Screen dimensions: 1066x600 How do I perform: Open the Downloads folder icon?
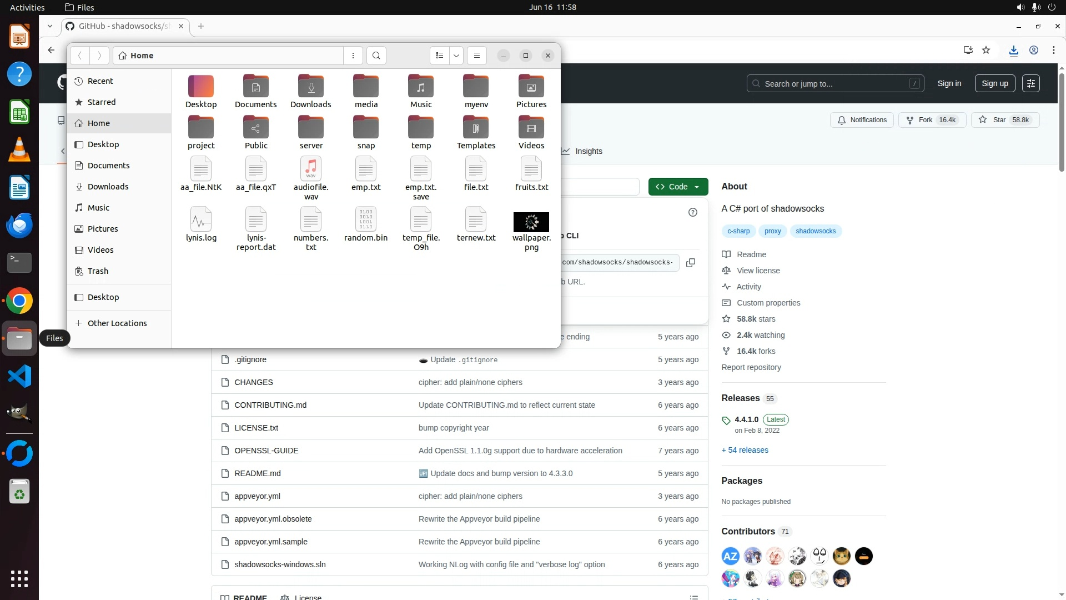click(311, 87)
